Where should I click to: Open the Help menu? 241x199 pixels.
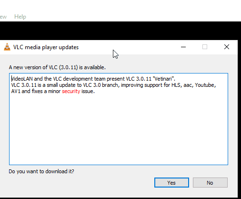(20, 17)
